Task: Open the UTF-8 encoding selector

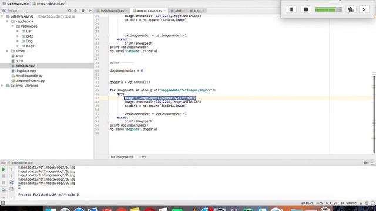Action: click(x=338, y=203)
